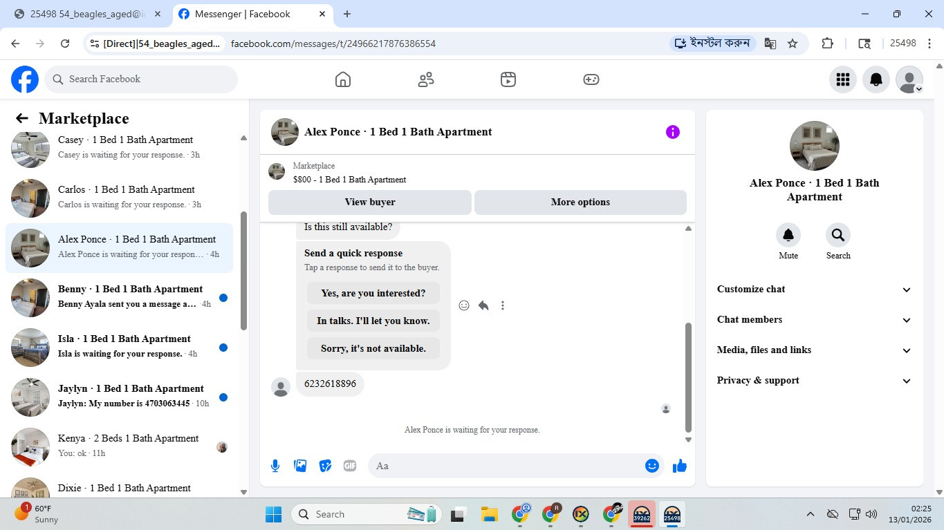The height and width of the screenshot is (530, 944).
Task: Open the $800 - 1 Bed 1 Bath Apartment listing
Action: tap(349, 180)
